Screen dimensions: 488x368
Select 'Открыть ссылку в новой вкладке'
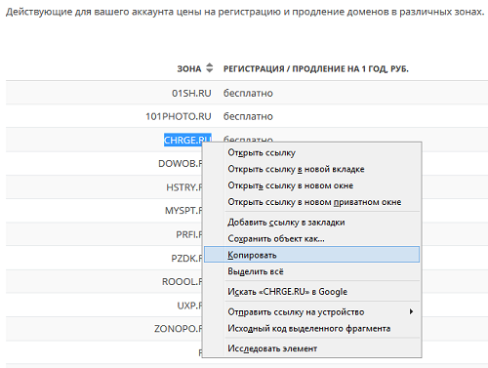point(311,169)
